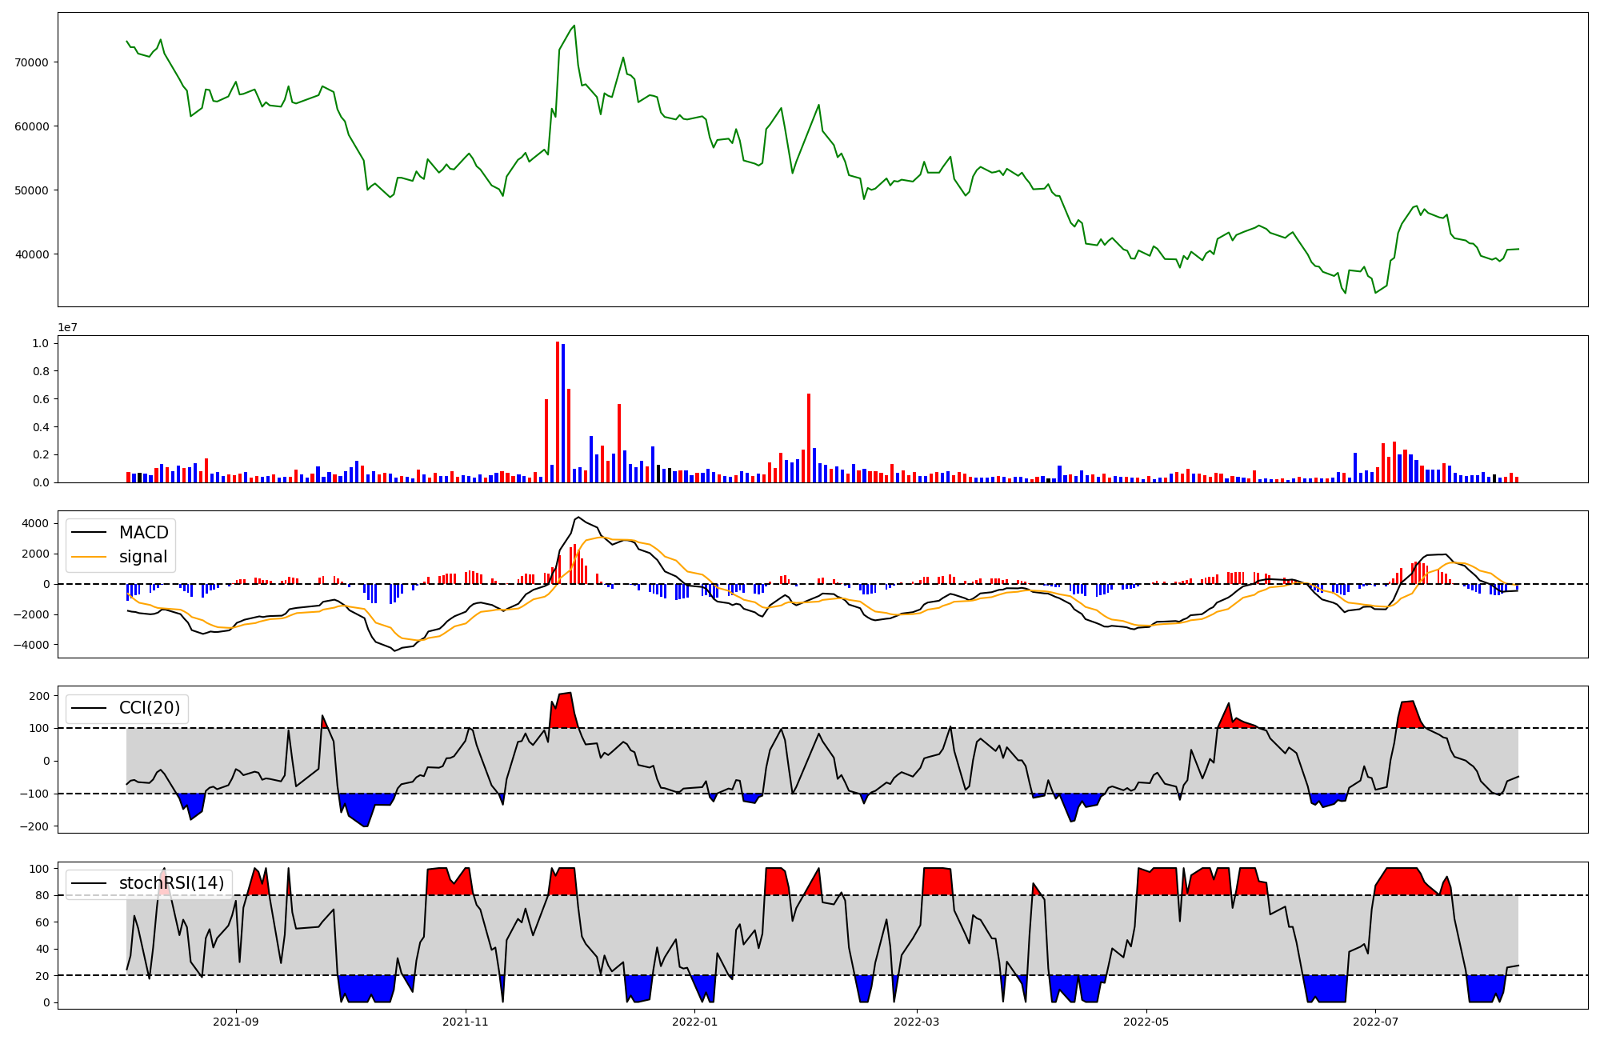This screenshot has width=1600, height=1040.
Task: Click the -200 CCI axis tick label
Action: [x=34, y=826]
